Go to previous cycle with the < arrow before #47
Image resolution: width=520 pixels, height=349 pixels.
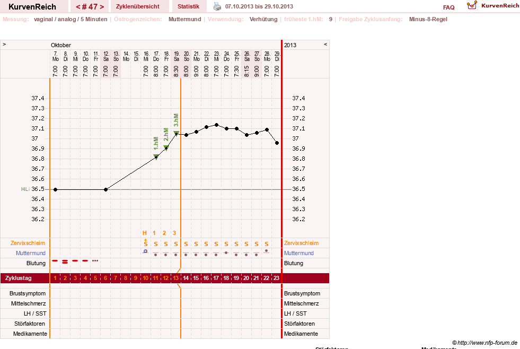pos(78,7)
